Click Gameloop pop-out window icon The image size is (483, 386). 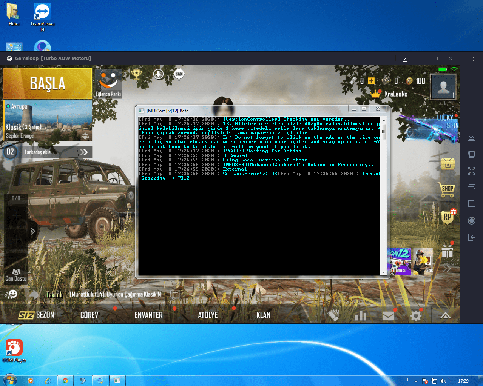click(x=405, y=59)
